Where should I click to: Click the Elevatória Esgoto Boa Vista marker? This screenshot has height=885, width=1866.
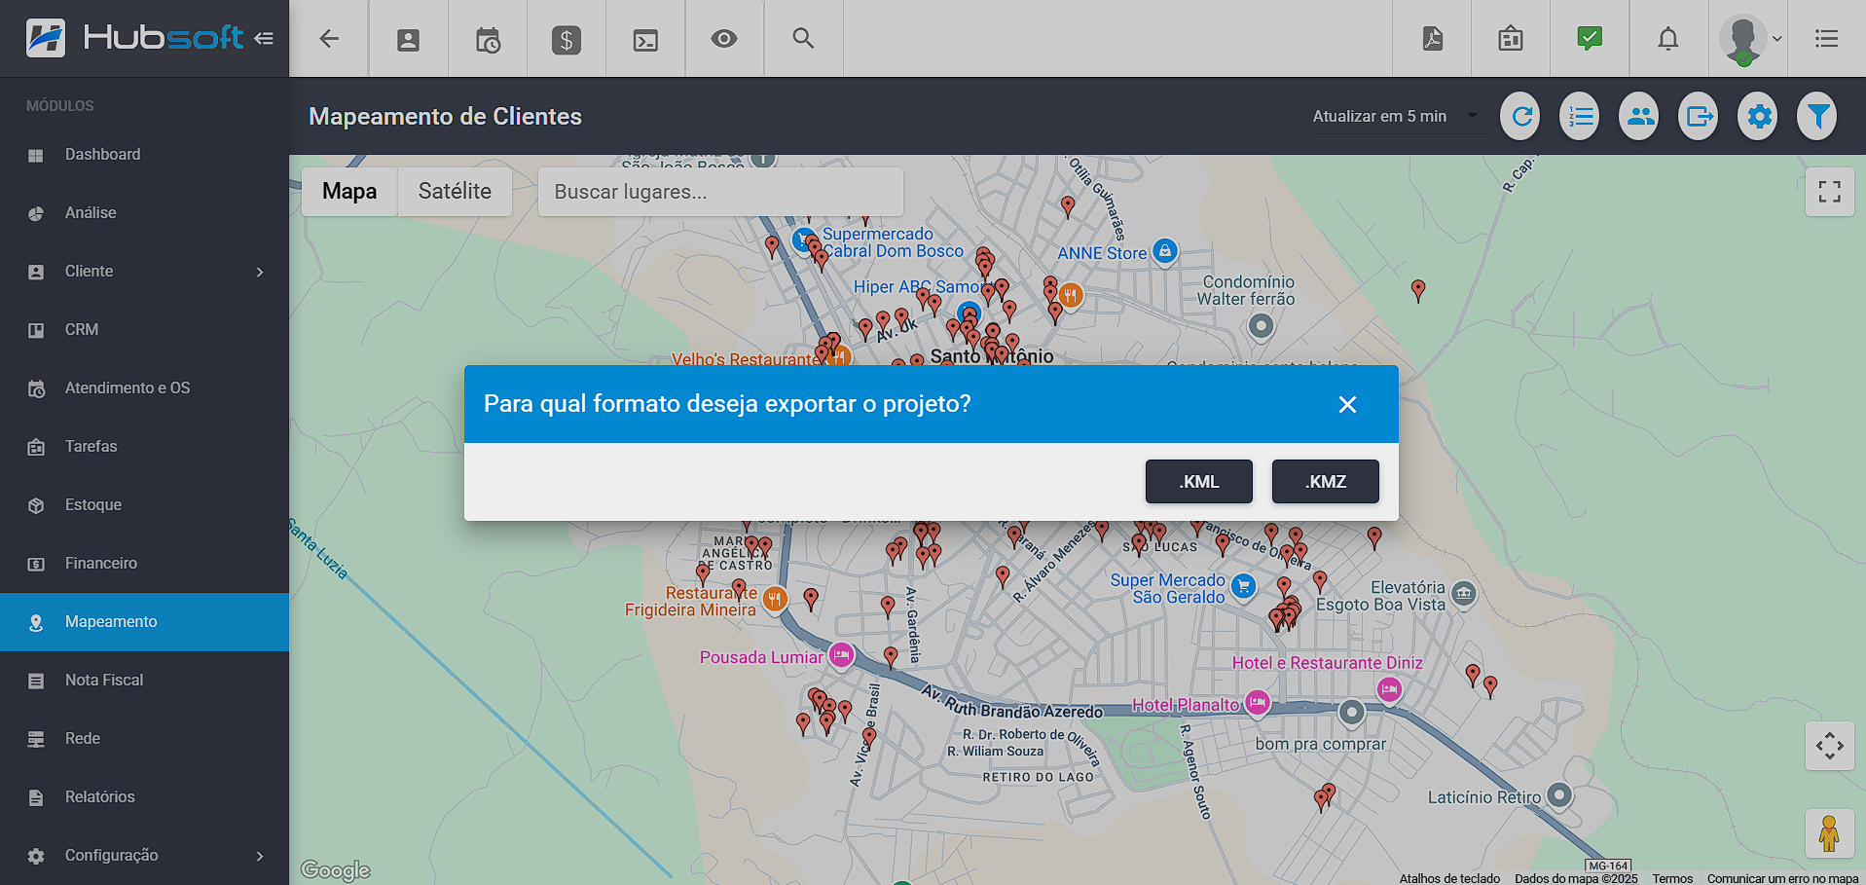click(1463, 593)
